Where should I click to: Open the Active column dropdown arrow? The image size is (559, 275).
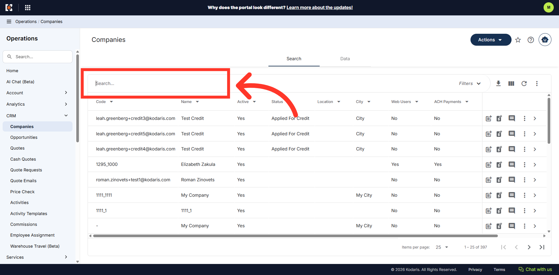(254, 102)
